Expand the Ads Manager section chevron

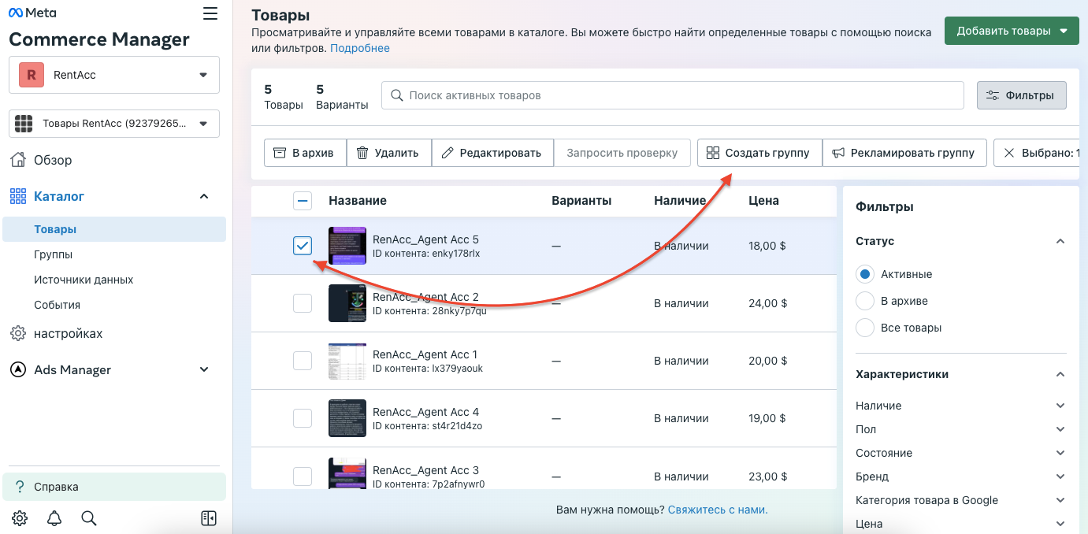204,370
